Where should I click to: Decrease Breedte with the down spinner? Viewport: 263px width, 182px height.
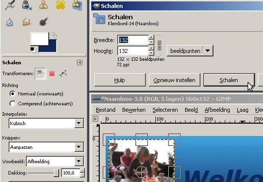pyautogui.click(x=151, y=42)
